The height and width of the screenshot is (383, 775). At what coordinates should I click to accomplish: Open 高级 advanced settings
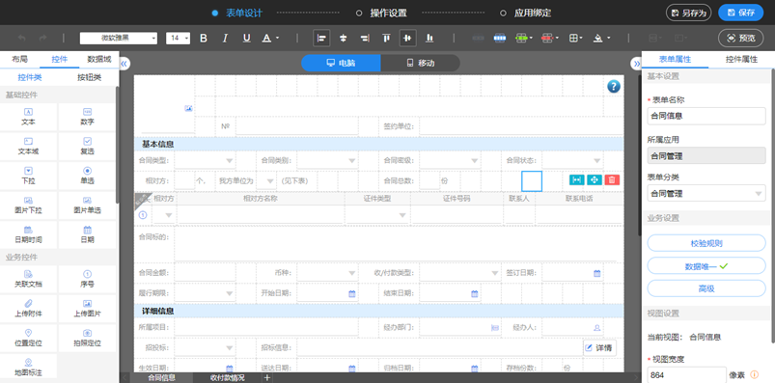pos(706,288)
